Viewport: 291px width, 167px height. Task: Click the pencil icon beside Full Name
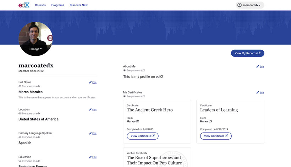click(x=90, y=82)
